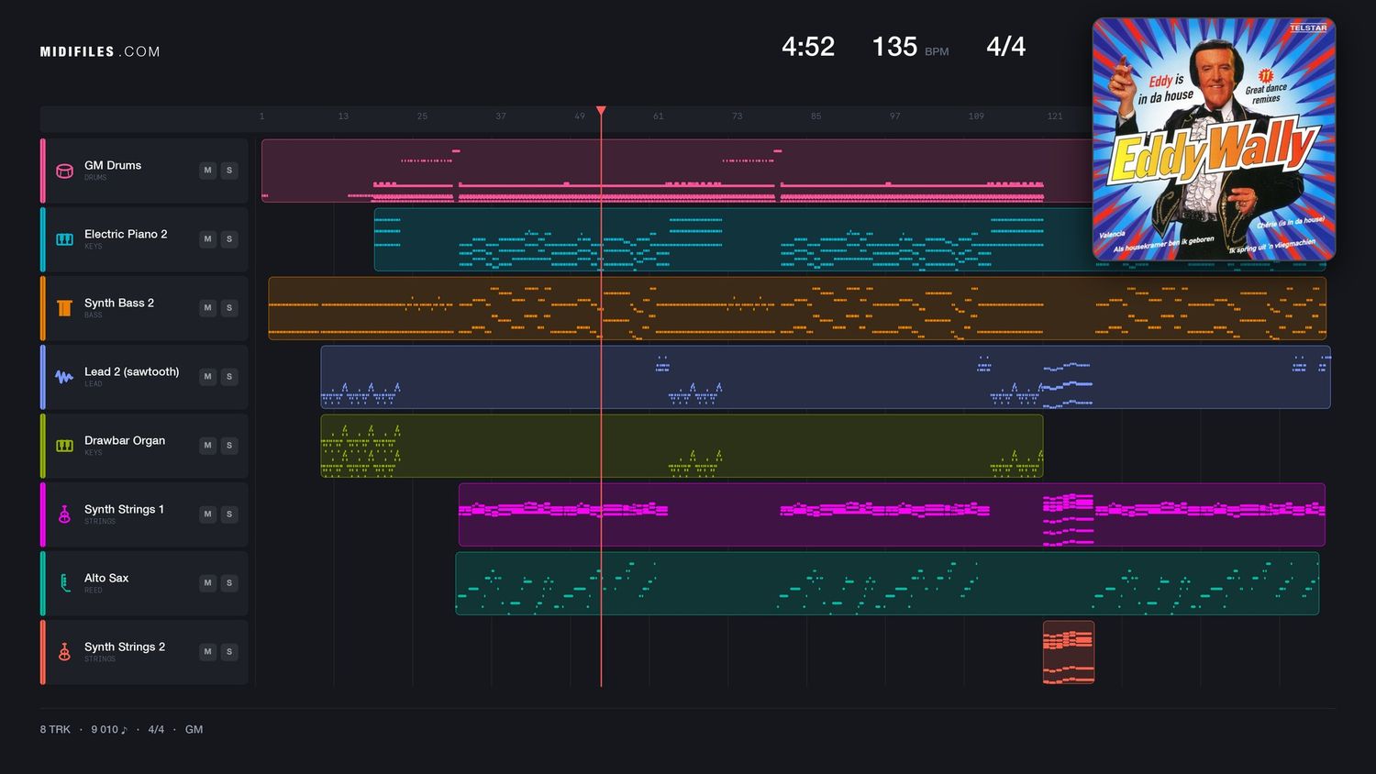1376x774 pixels.
Task: Mute the Electric Piano 2 track
Action: [x=207, y=239]
